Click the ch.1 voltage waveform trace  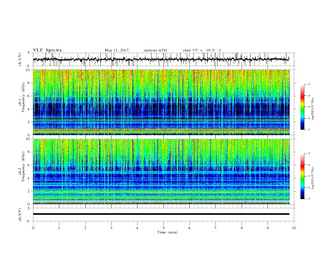161,59
